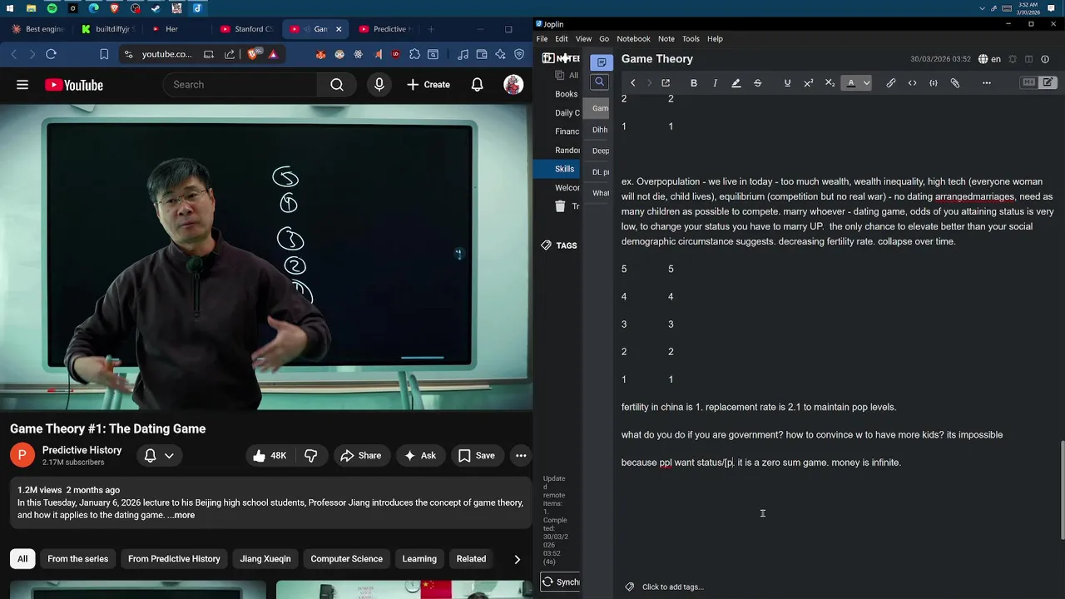Insert code block with braces icon
The height and width of the screenshot is (599, 1065).
934,83
